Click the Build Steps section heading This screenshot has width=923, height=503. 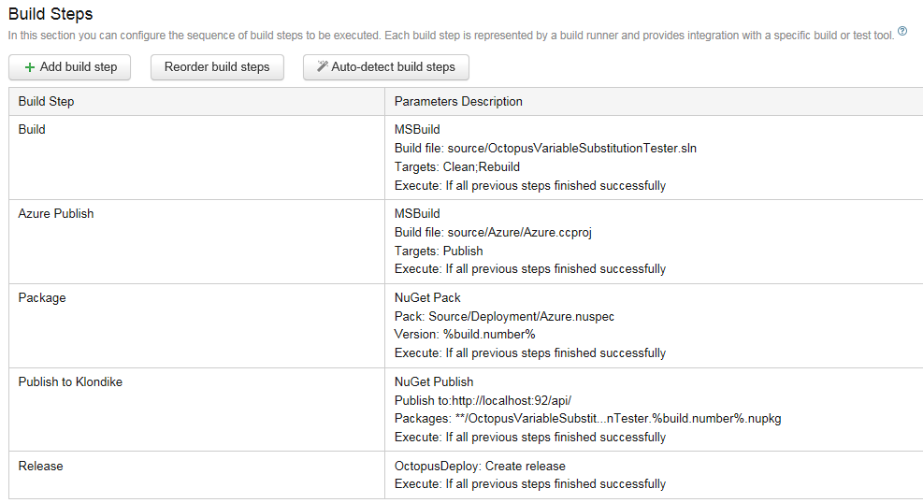(50, 14)
